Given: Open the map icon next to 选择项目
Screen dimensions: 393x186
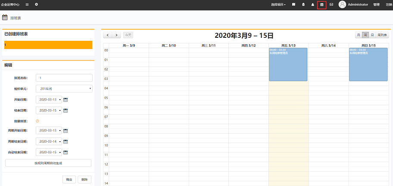Looking at the screenshot, I should pyautogui.click(x=294, y=5).
